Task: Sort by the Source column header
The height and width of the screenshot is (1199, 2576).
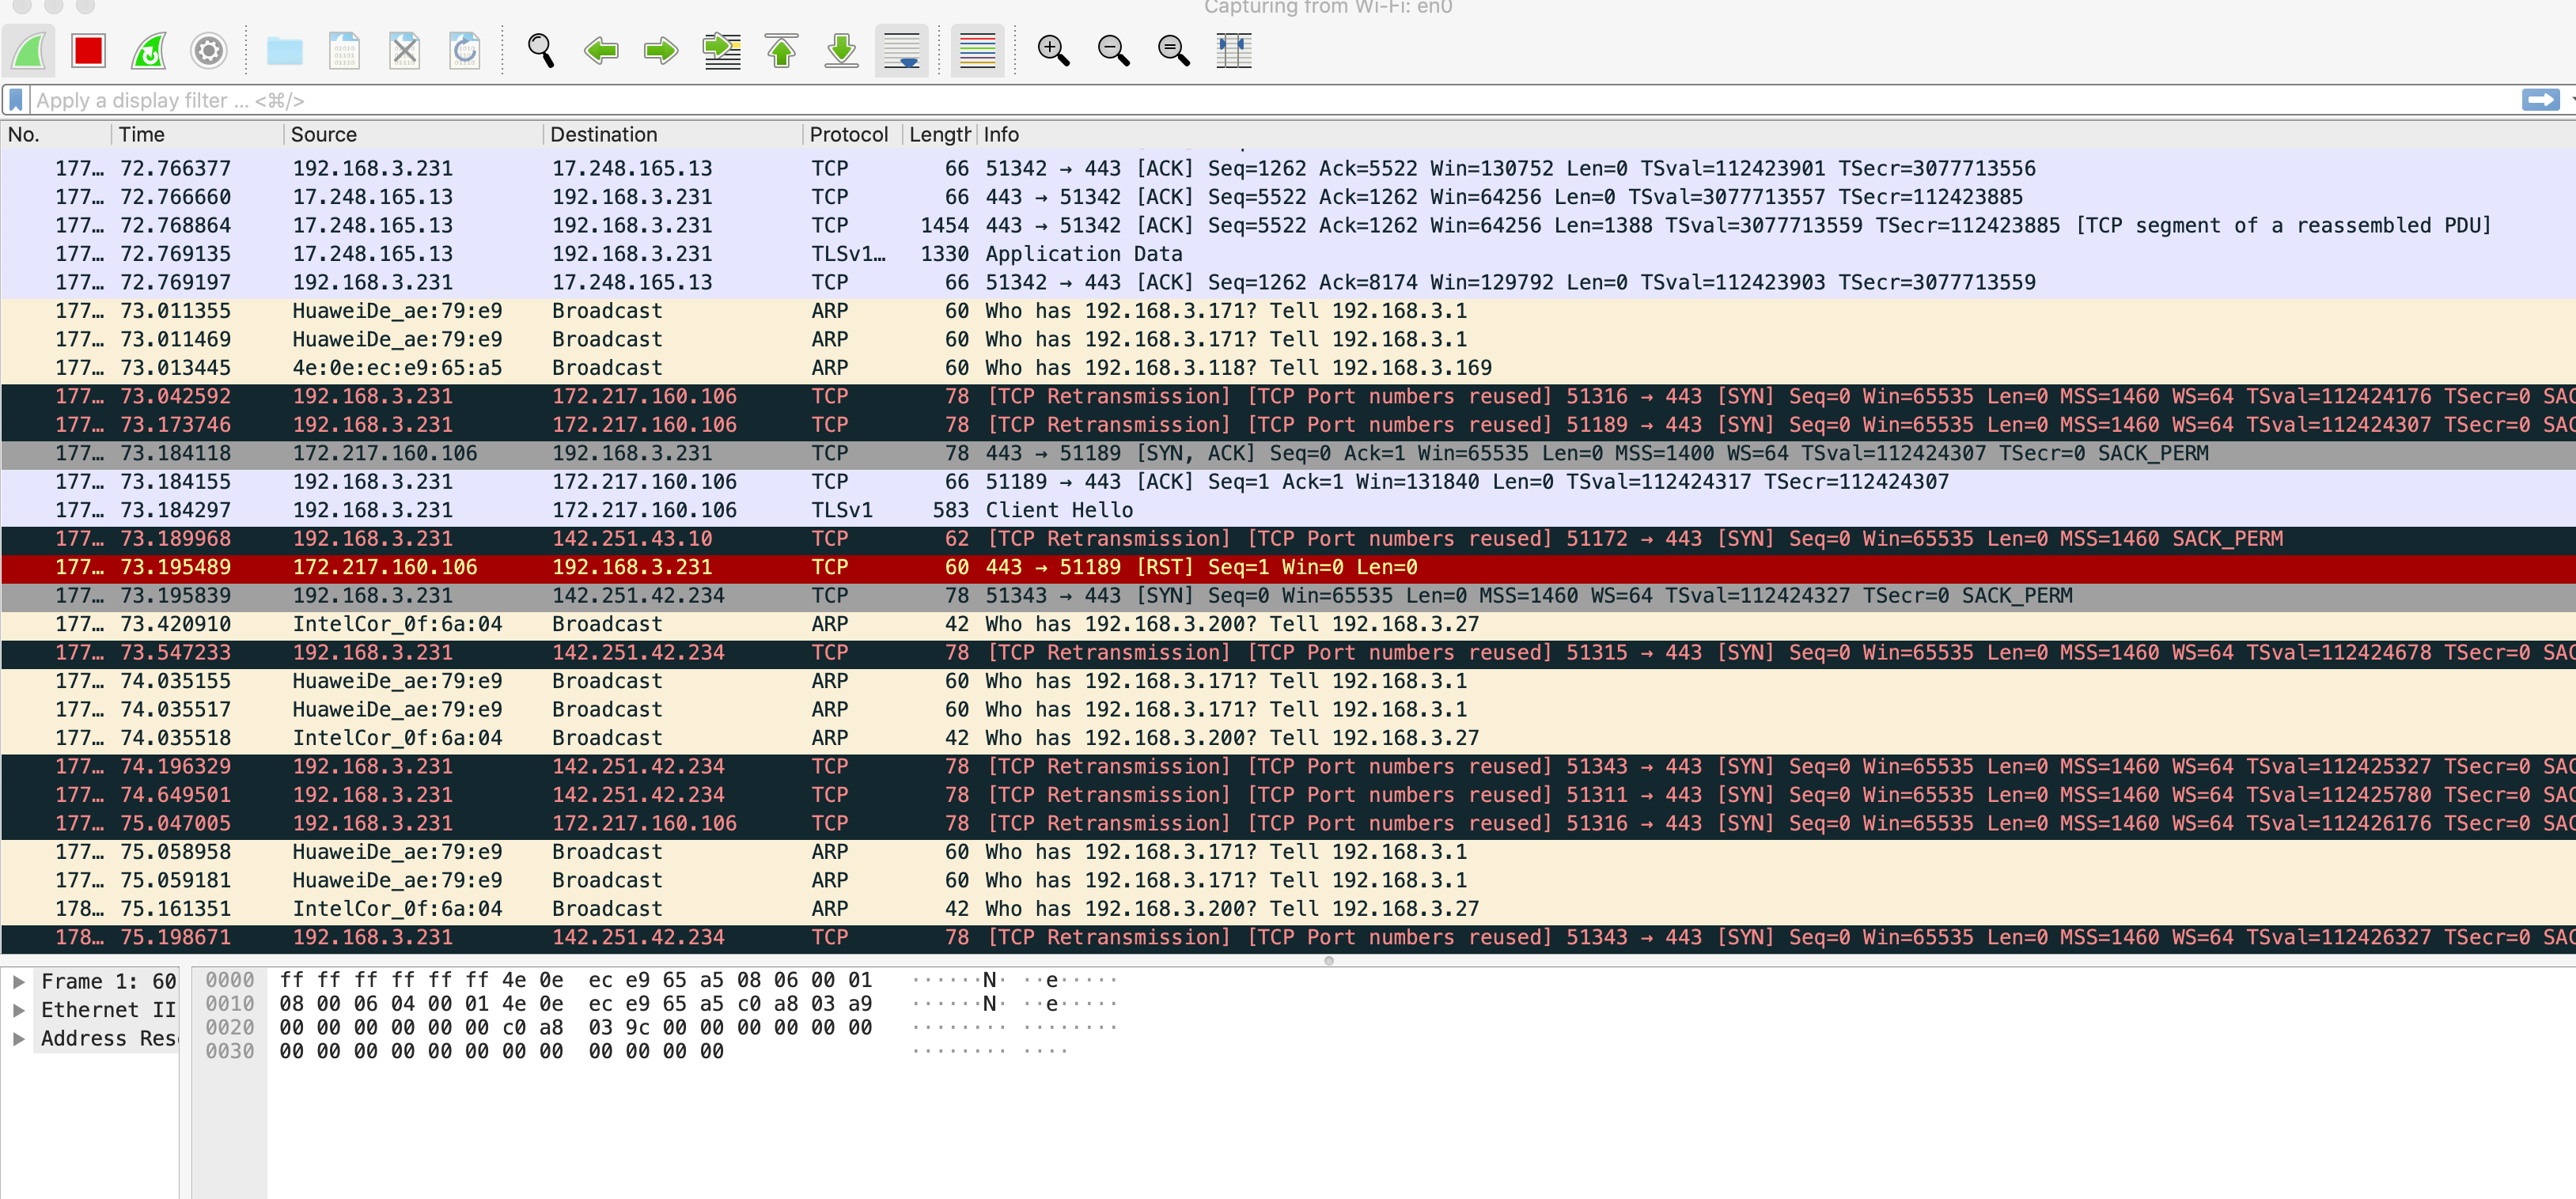Action: (x=412, y=134)
